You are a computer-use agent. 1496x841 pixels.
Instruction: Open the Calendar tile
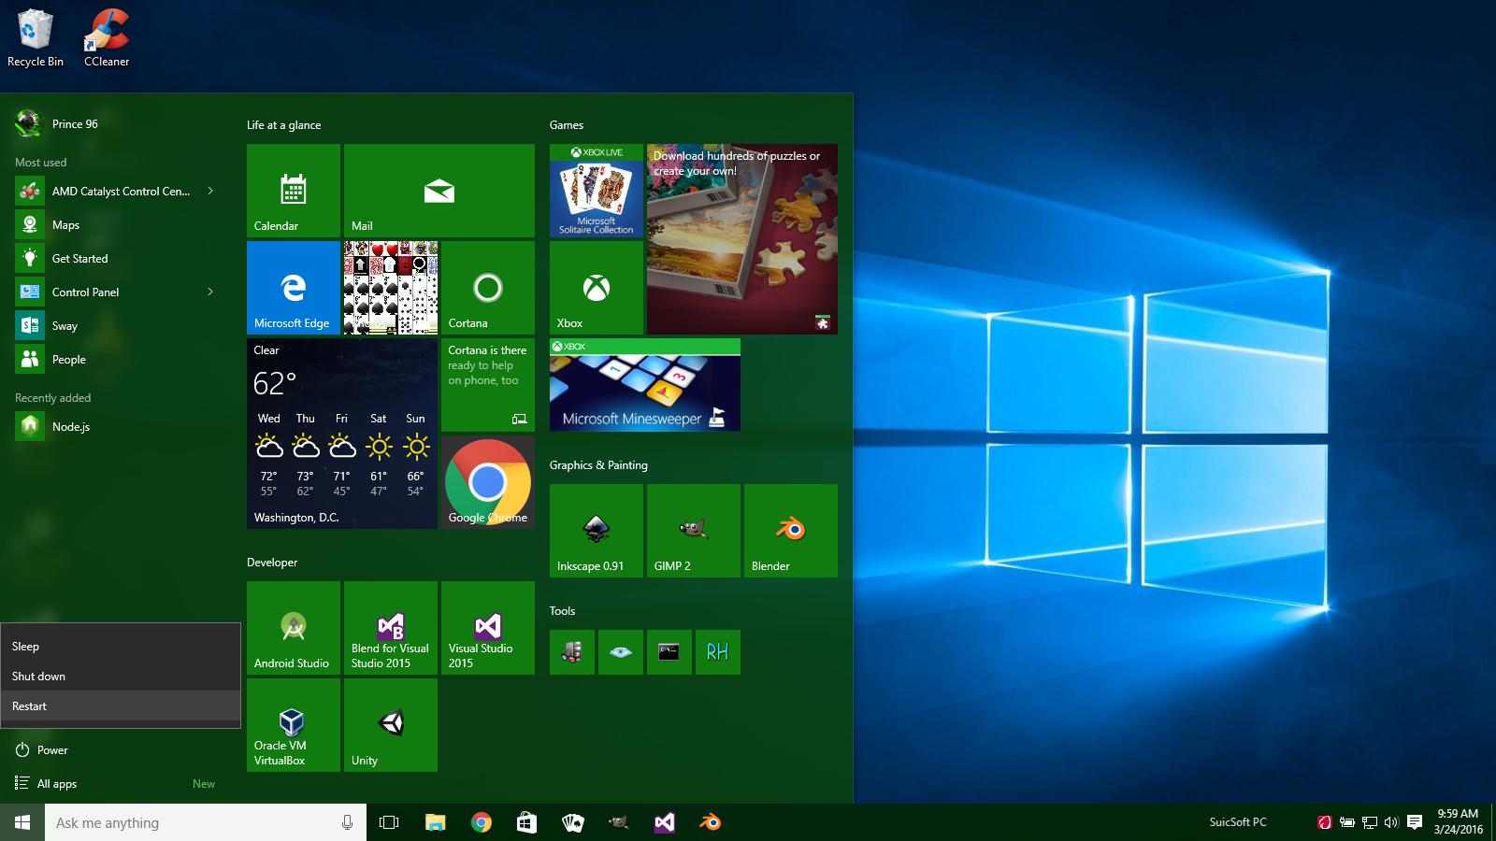pyautogui.click(x=294, y=191)
